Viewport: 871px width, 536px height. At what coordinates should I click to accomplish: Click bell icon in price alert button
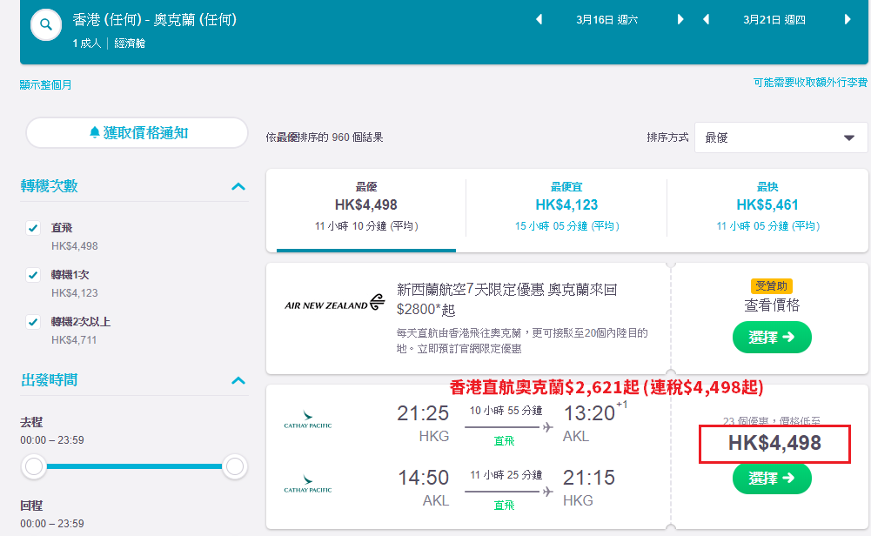[95, 132]
